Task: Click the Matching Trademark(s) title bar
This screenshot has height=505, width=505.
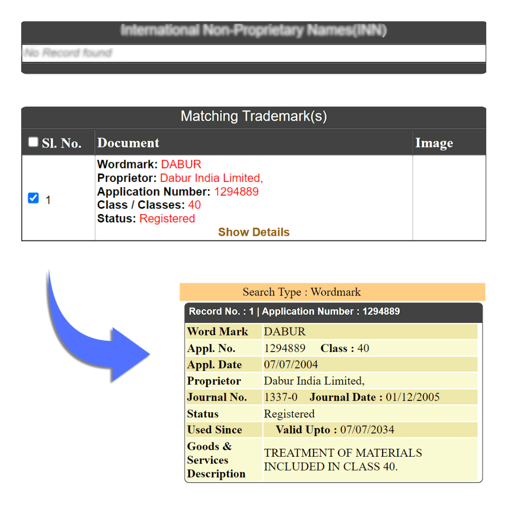Action: (x=253, y=117)
